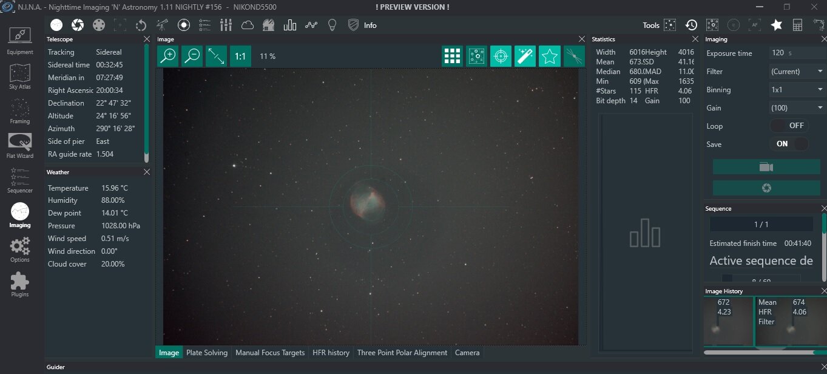Open the Gain dropdown showing (100)

point(798,107)
